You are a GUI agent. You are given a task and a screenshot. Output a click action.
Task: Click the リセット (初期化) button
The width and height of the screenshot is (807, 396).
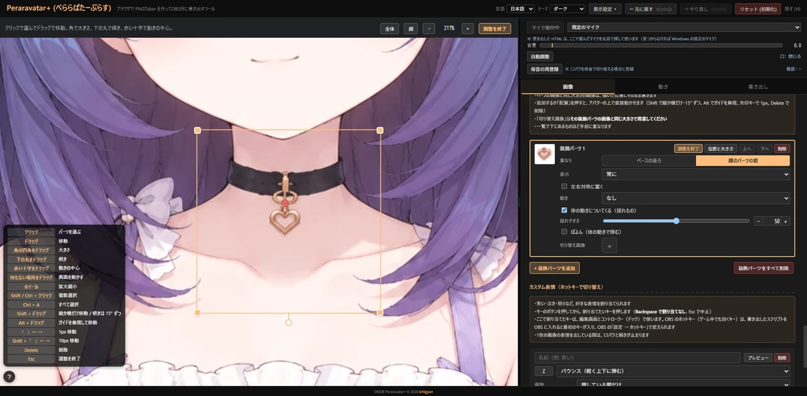758,9
